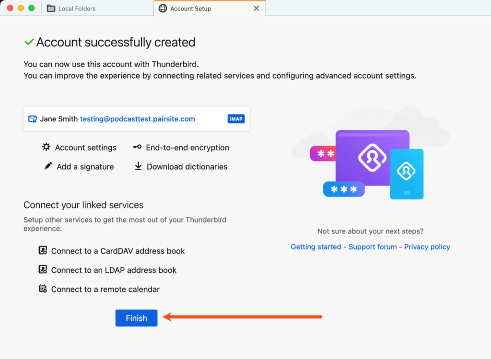Click the password manager illustration
The image size is (491, 359).
tap(371, 159)
